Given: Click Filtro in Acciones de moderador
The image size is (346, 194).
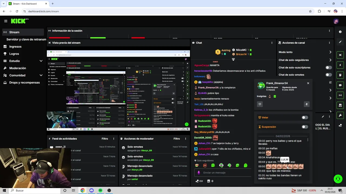Looking at the screenshot, I should tap(177, 139).
